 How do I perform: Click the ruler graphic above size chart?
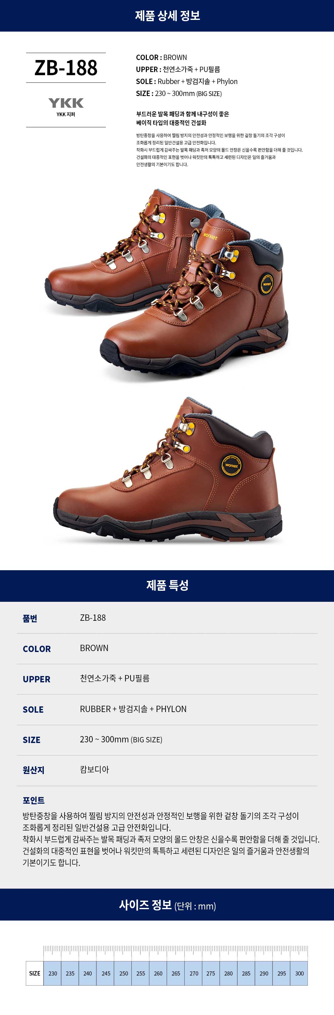pyautogui.click(x=175, y=953)
